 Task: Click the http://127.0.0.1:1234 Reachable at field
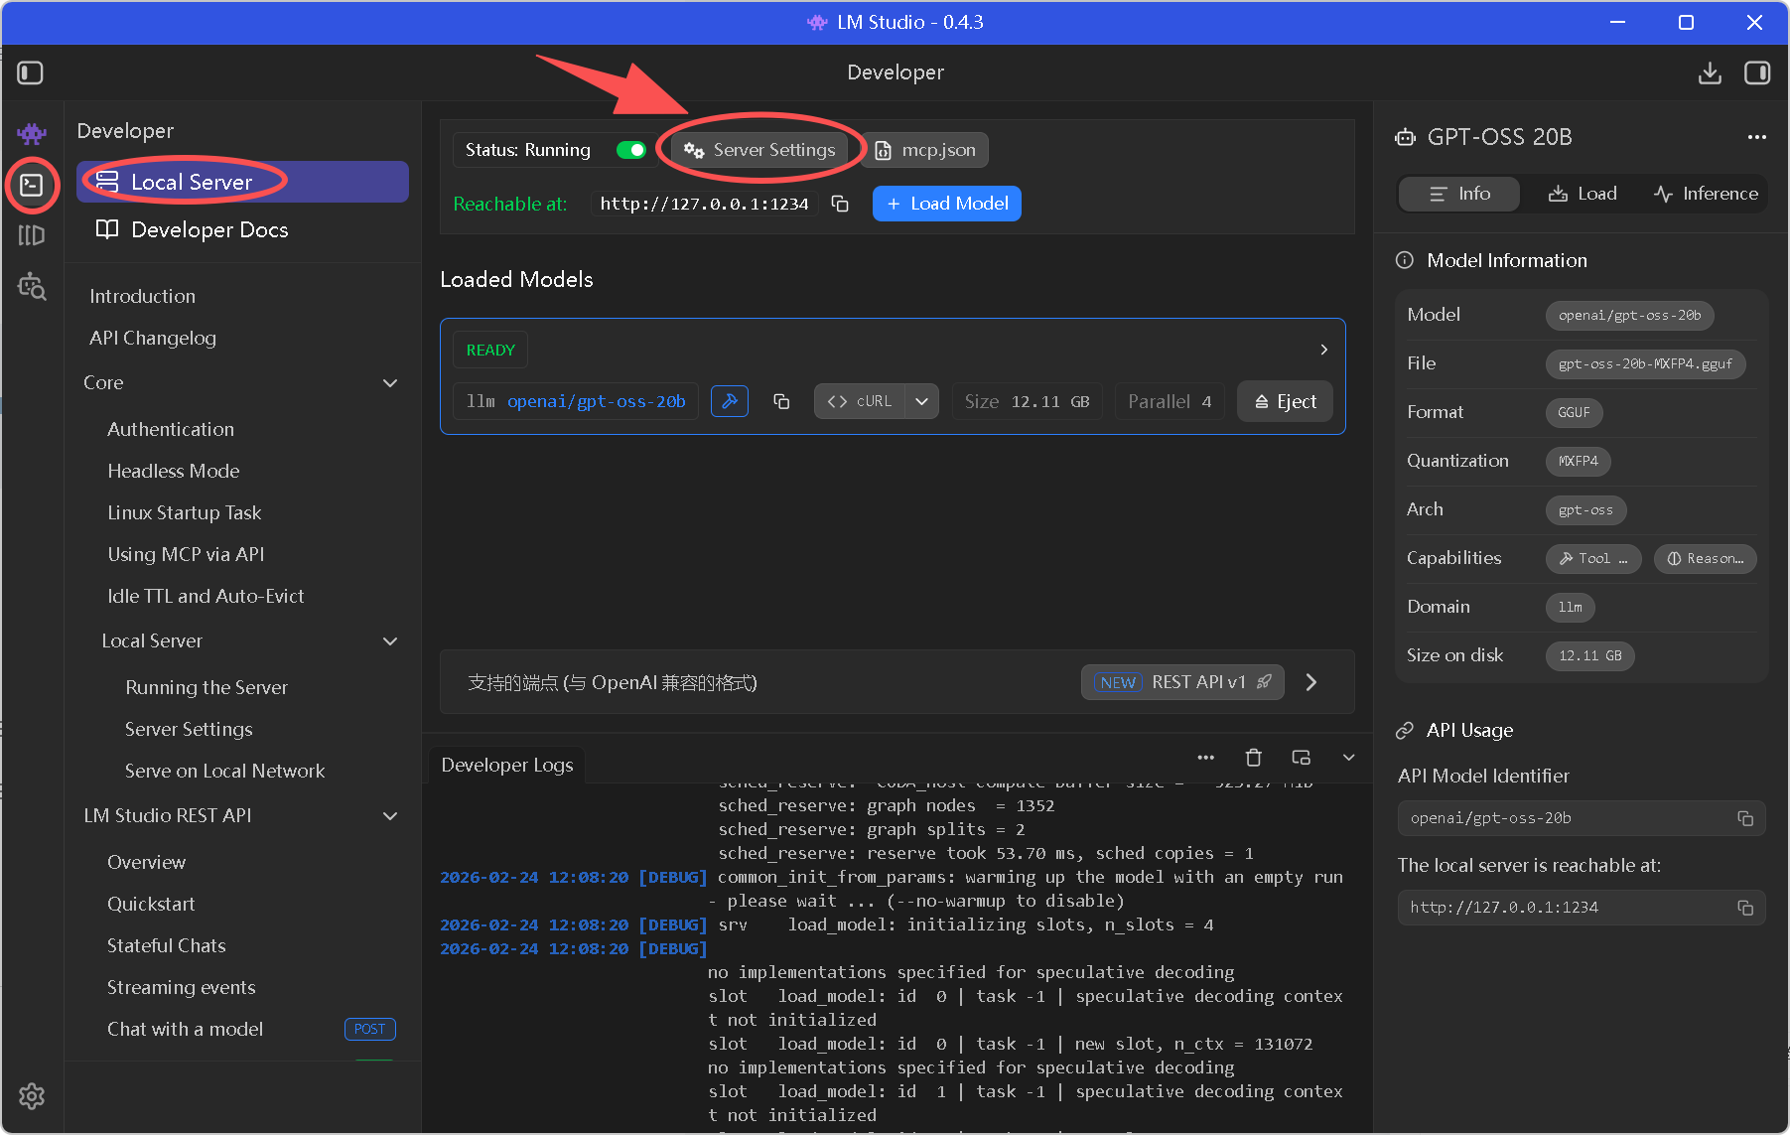(x=704, y=204)
